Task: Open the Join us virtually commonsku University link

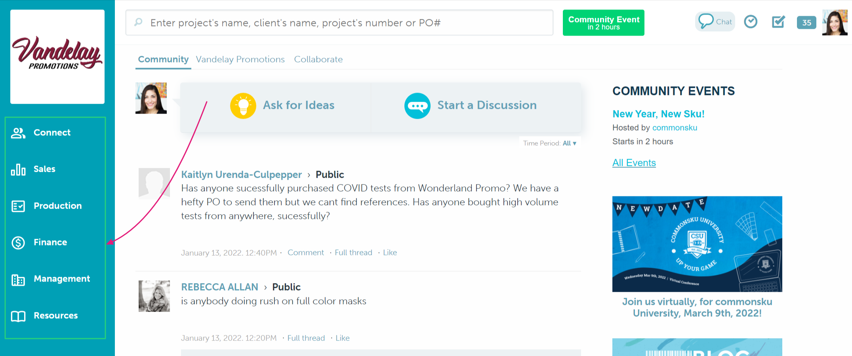Action: click(x=697, y=308)
